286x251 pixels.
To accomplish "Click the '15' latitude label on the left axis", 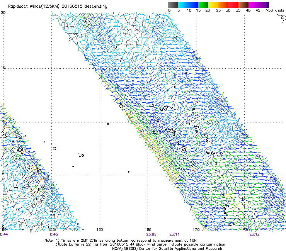I will tap(3, 68).
